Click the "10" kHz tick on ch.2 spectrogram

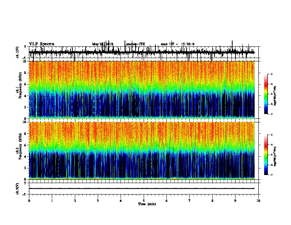point(25,122)
